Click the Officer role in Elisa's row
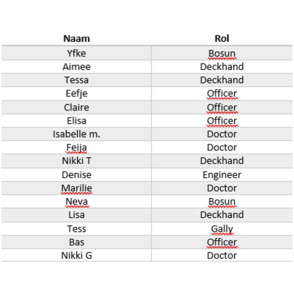The height and width of the screenshot is (294, 294). click(x=222, y=121)
